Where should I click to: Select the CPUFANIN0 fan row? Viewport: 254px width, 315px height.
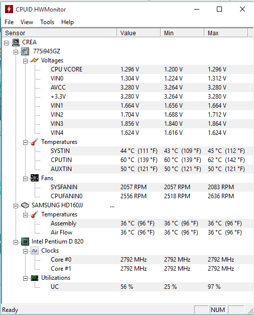pyautogui.click(x=152, y=196)
